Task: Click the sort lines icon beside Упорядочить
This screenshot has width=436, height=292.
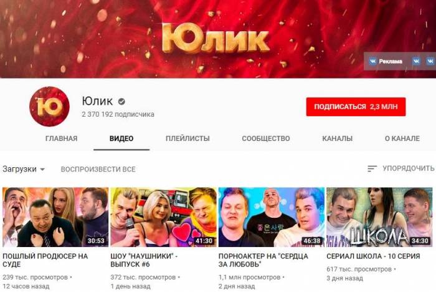Action: point(372,168)
